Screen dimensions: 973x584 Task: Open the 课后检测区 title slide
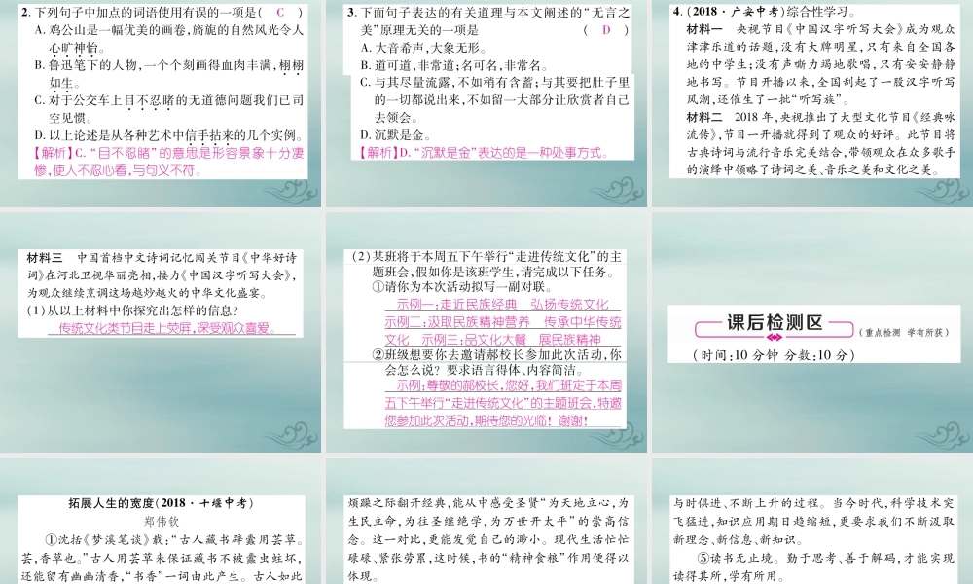click(x=812, y=332)
